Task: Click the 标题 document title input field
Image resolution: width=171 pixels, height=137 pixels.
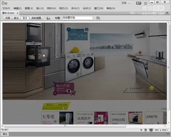Action: pos(78,18)
